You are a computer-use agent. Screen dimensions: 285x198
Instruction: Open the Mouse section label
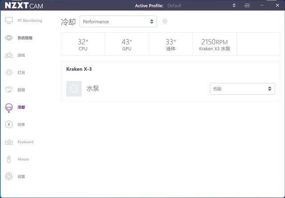tap(23, 159)
